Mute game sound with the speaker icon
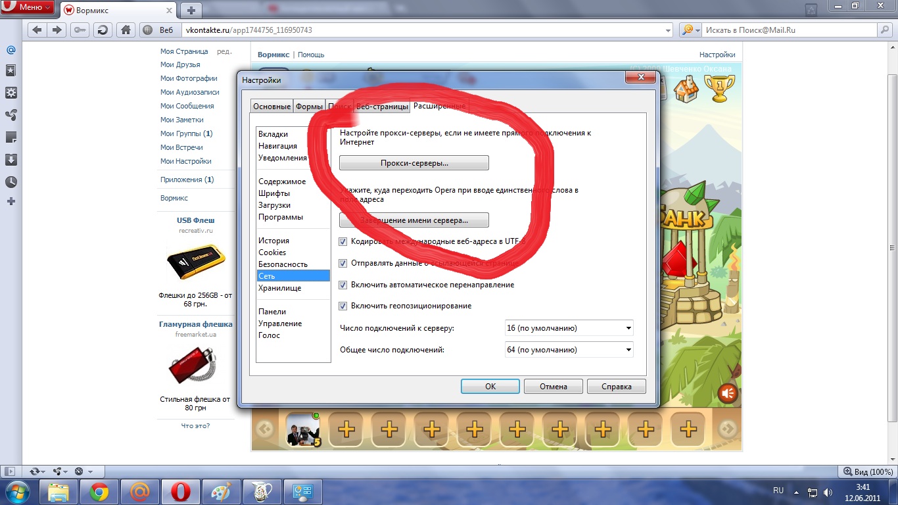Image resolution: width=898 pixels, height=505 pixels. tap(728, 393)
